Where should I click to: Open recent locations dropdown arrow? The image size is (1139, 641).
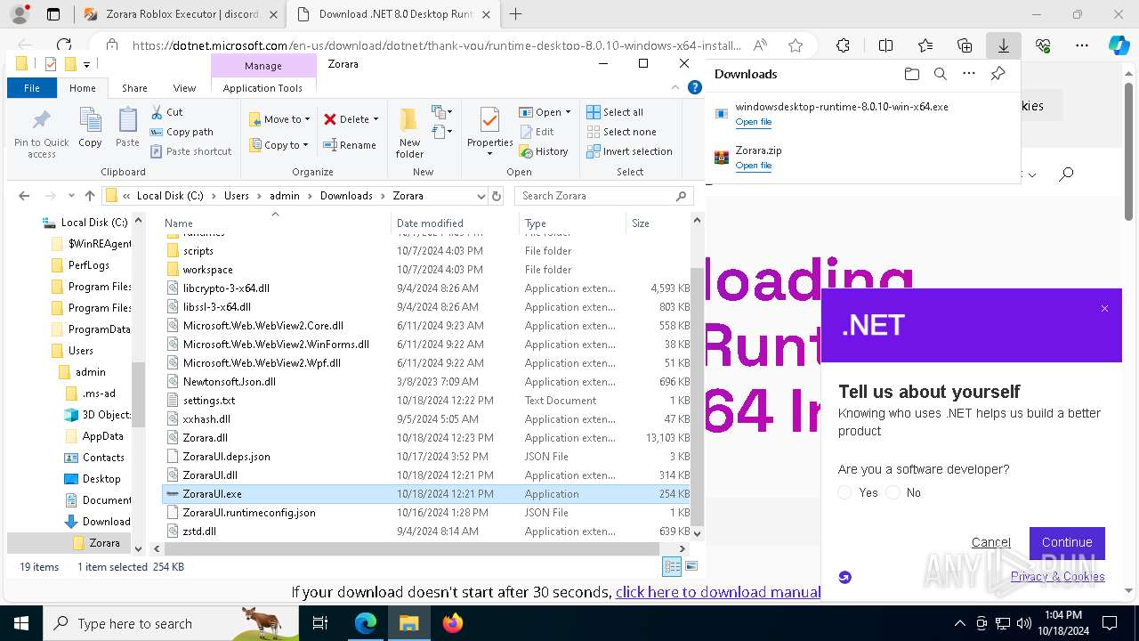(x=69, y=196)
